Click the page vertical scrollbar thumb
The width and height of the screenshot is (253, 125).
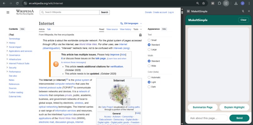click(x=182, y=13)
